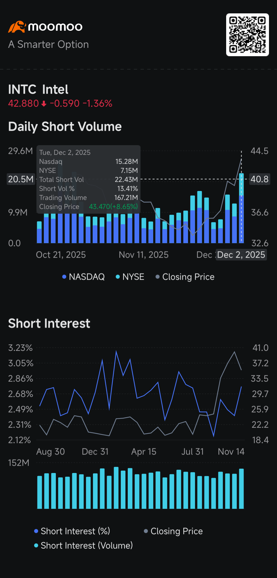Screen dimensions: 277x578
Task: Toggle Closing Price legend under Daily Short Volume
Action: (185, 277)
